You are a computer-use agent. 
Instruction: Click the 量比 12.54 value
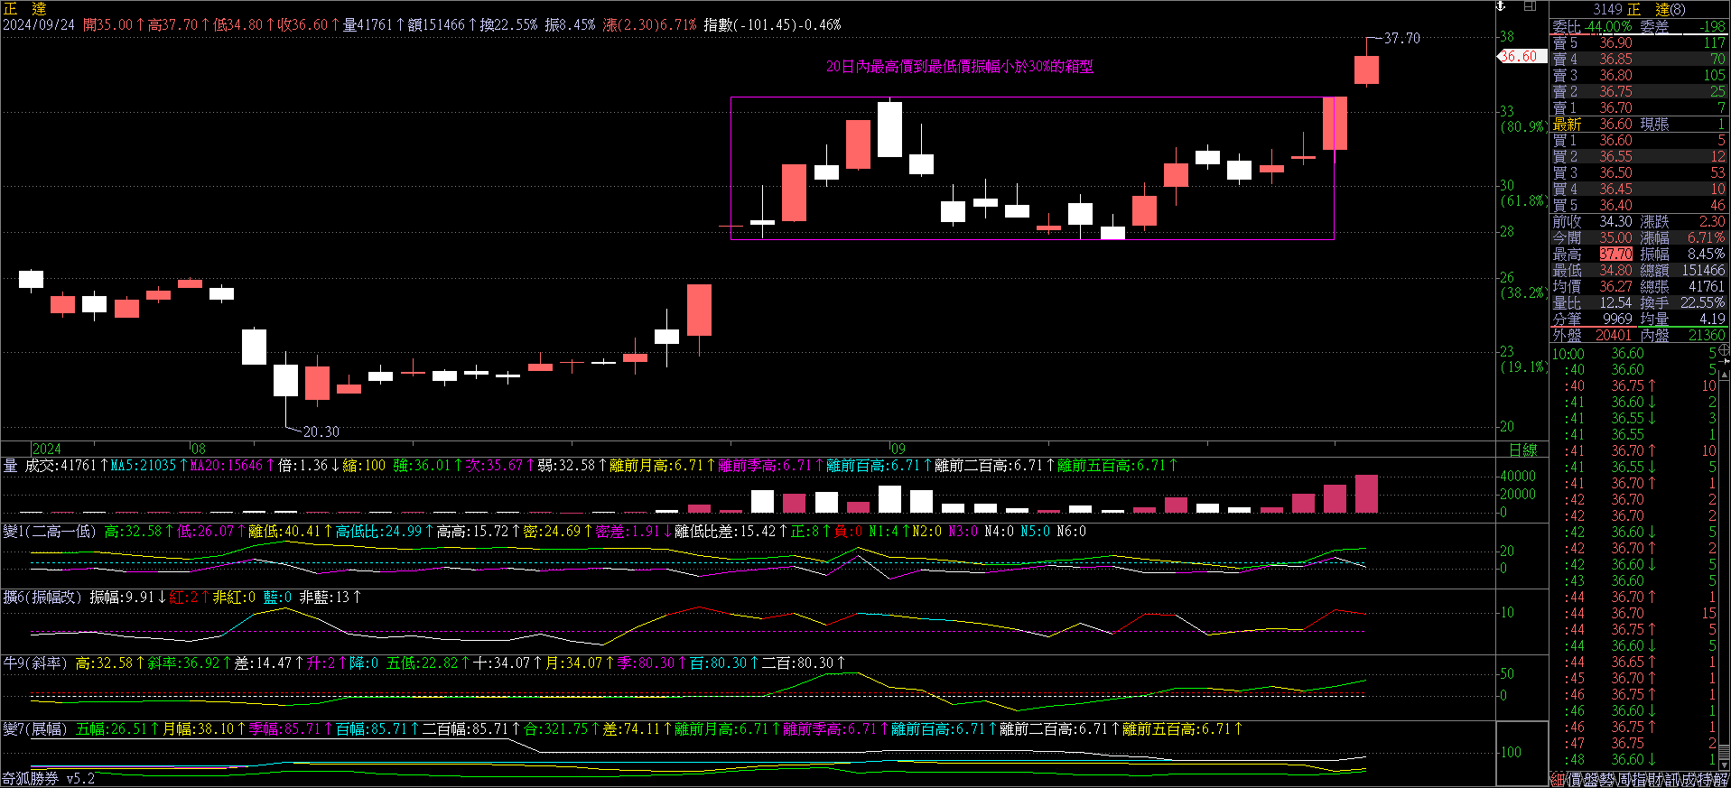[1615, 302]
